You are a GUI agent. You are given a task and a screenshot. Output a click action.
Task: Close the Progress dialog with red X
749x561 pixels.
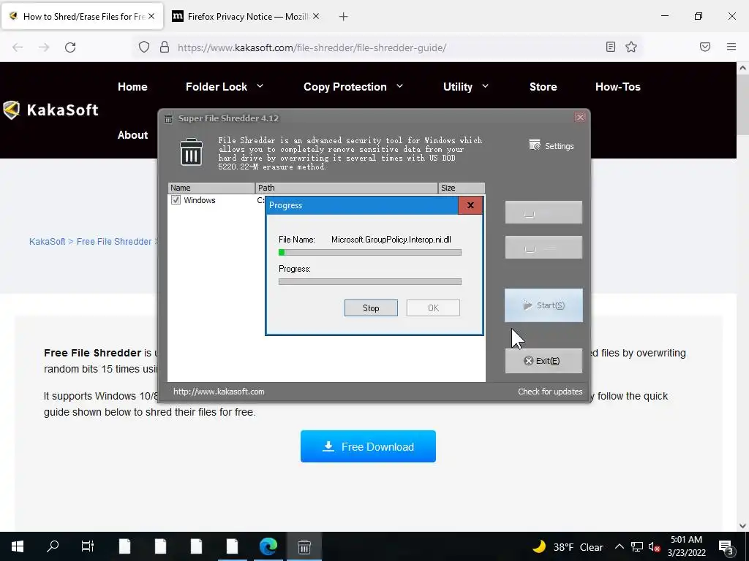[x=470, y=205]
